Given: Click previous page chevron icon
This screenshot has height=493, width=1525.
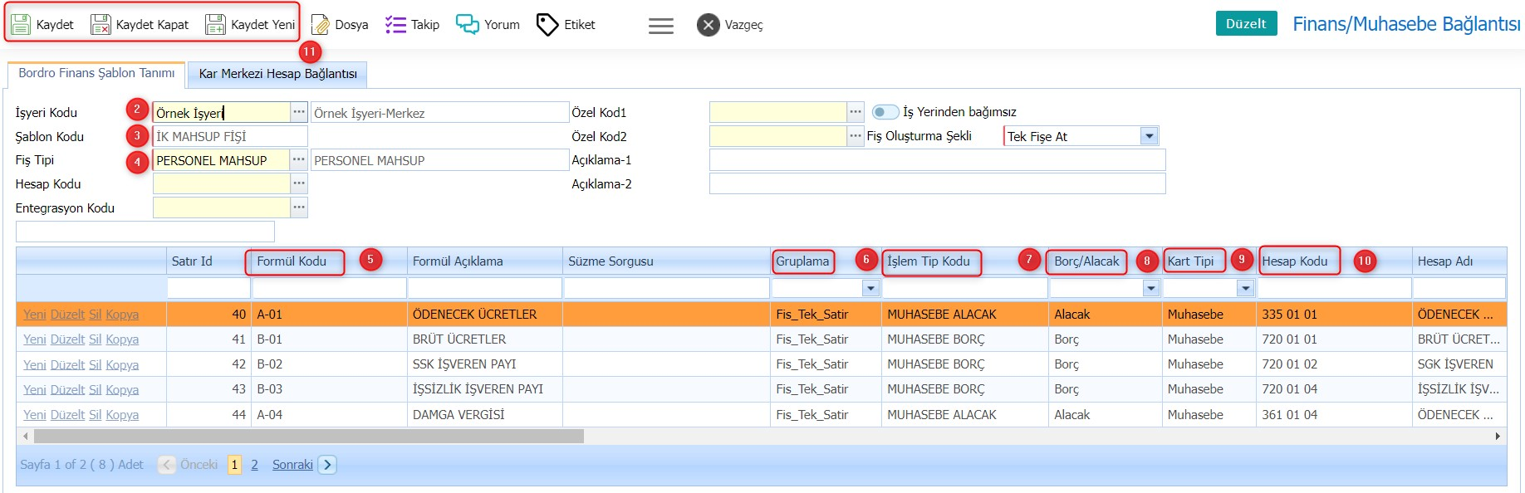Looking at the screenshot, I should click(167, 465).
